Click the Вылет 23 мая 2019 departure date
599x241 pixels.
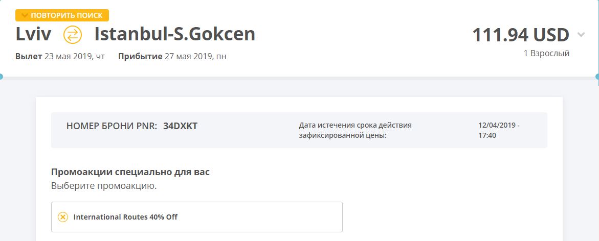click(60, 57)
